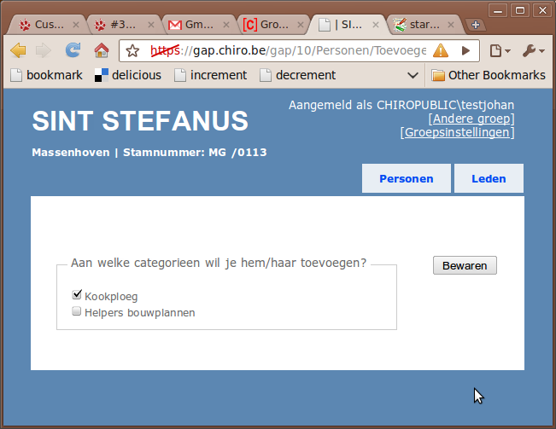556x429 pixels.
Task: Click the security warning triangle icon
Action: click(x=441, y=50)
